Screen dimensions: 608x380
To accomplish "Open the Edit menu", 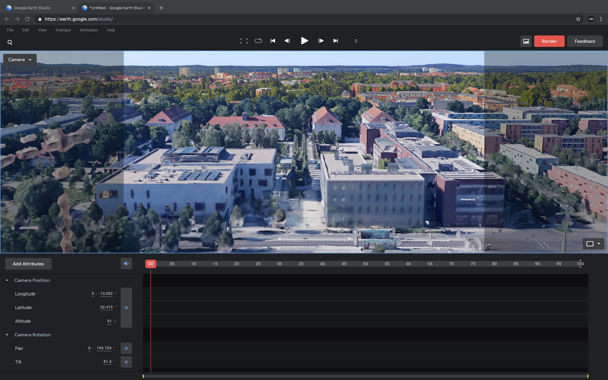I will point(26,30).
